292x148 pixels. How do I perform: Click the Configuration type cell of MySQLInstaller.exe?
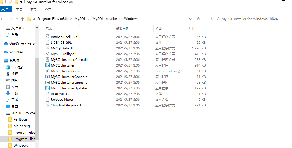click(x=169, y=71)
